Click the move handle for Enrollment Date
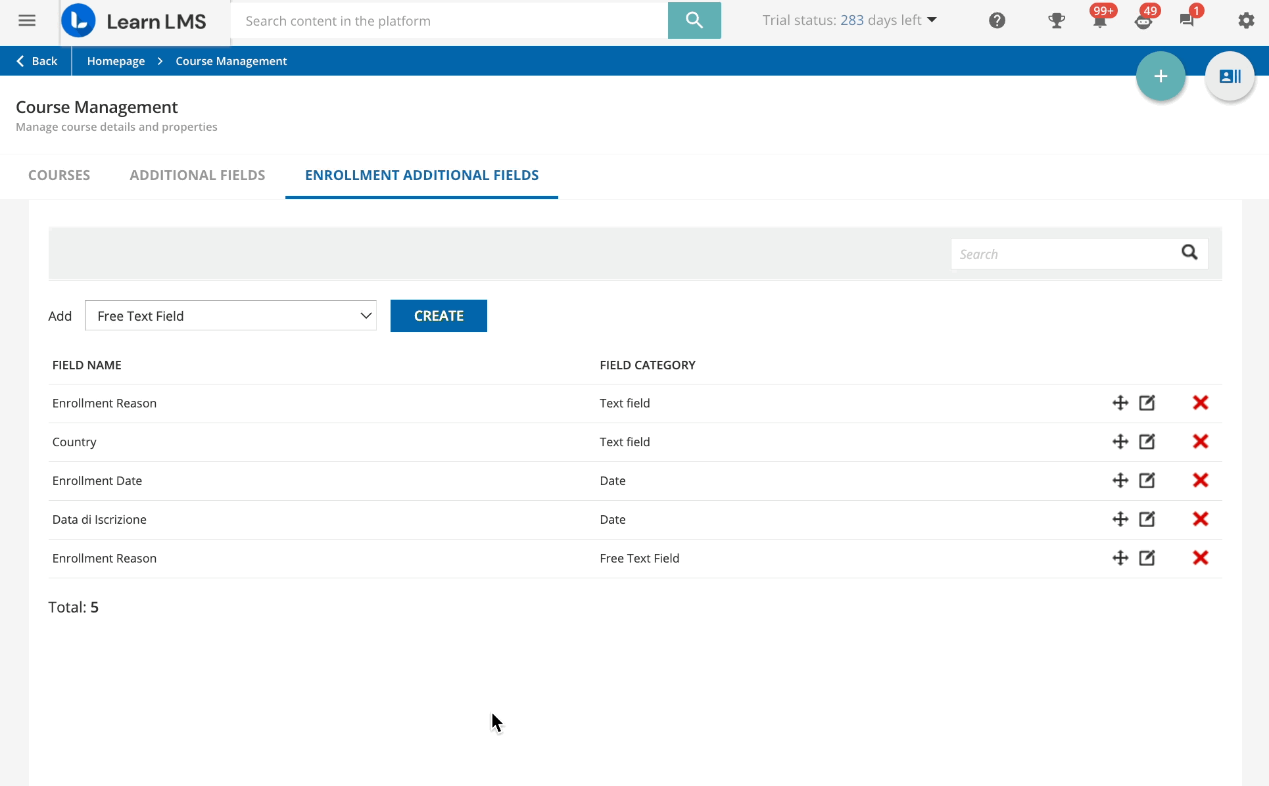Image resolution: width=1269 pixels, height=786 pixels. click(x=1120, y=480)
